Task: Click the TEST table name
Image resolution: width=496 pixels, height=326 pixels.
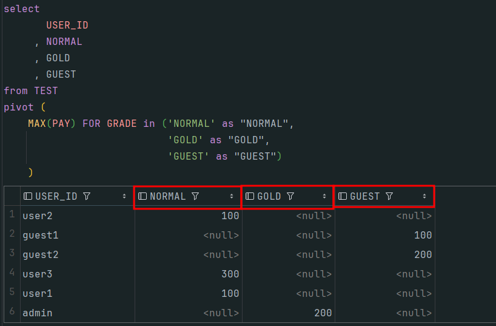Action: 46,91
